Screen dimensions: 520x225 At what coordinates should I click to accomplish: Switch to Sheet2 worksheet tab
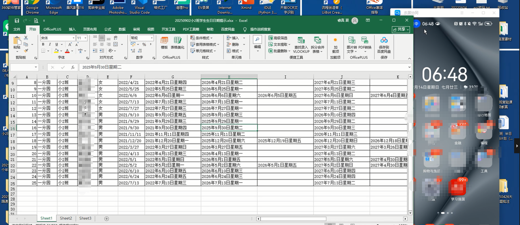(66, 219)
